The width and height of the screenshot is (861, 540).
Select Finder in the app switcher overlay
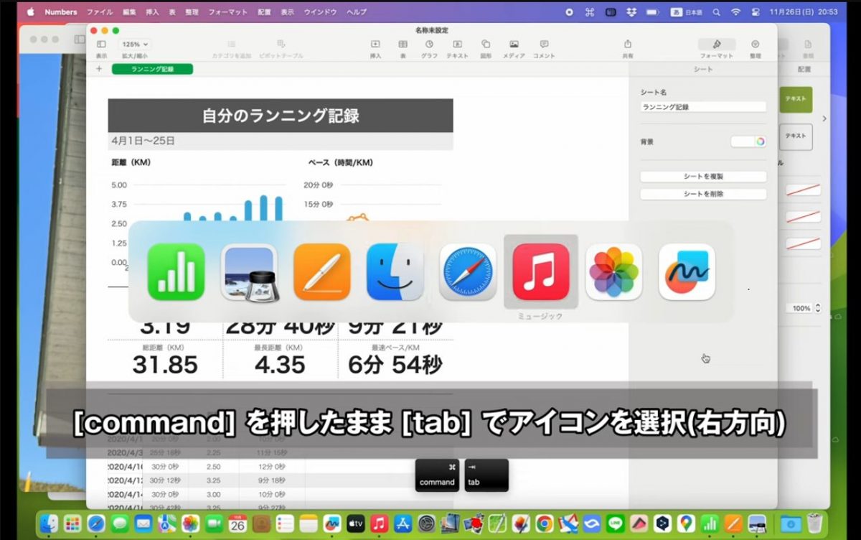click(395, 271)
